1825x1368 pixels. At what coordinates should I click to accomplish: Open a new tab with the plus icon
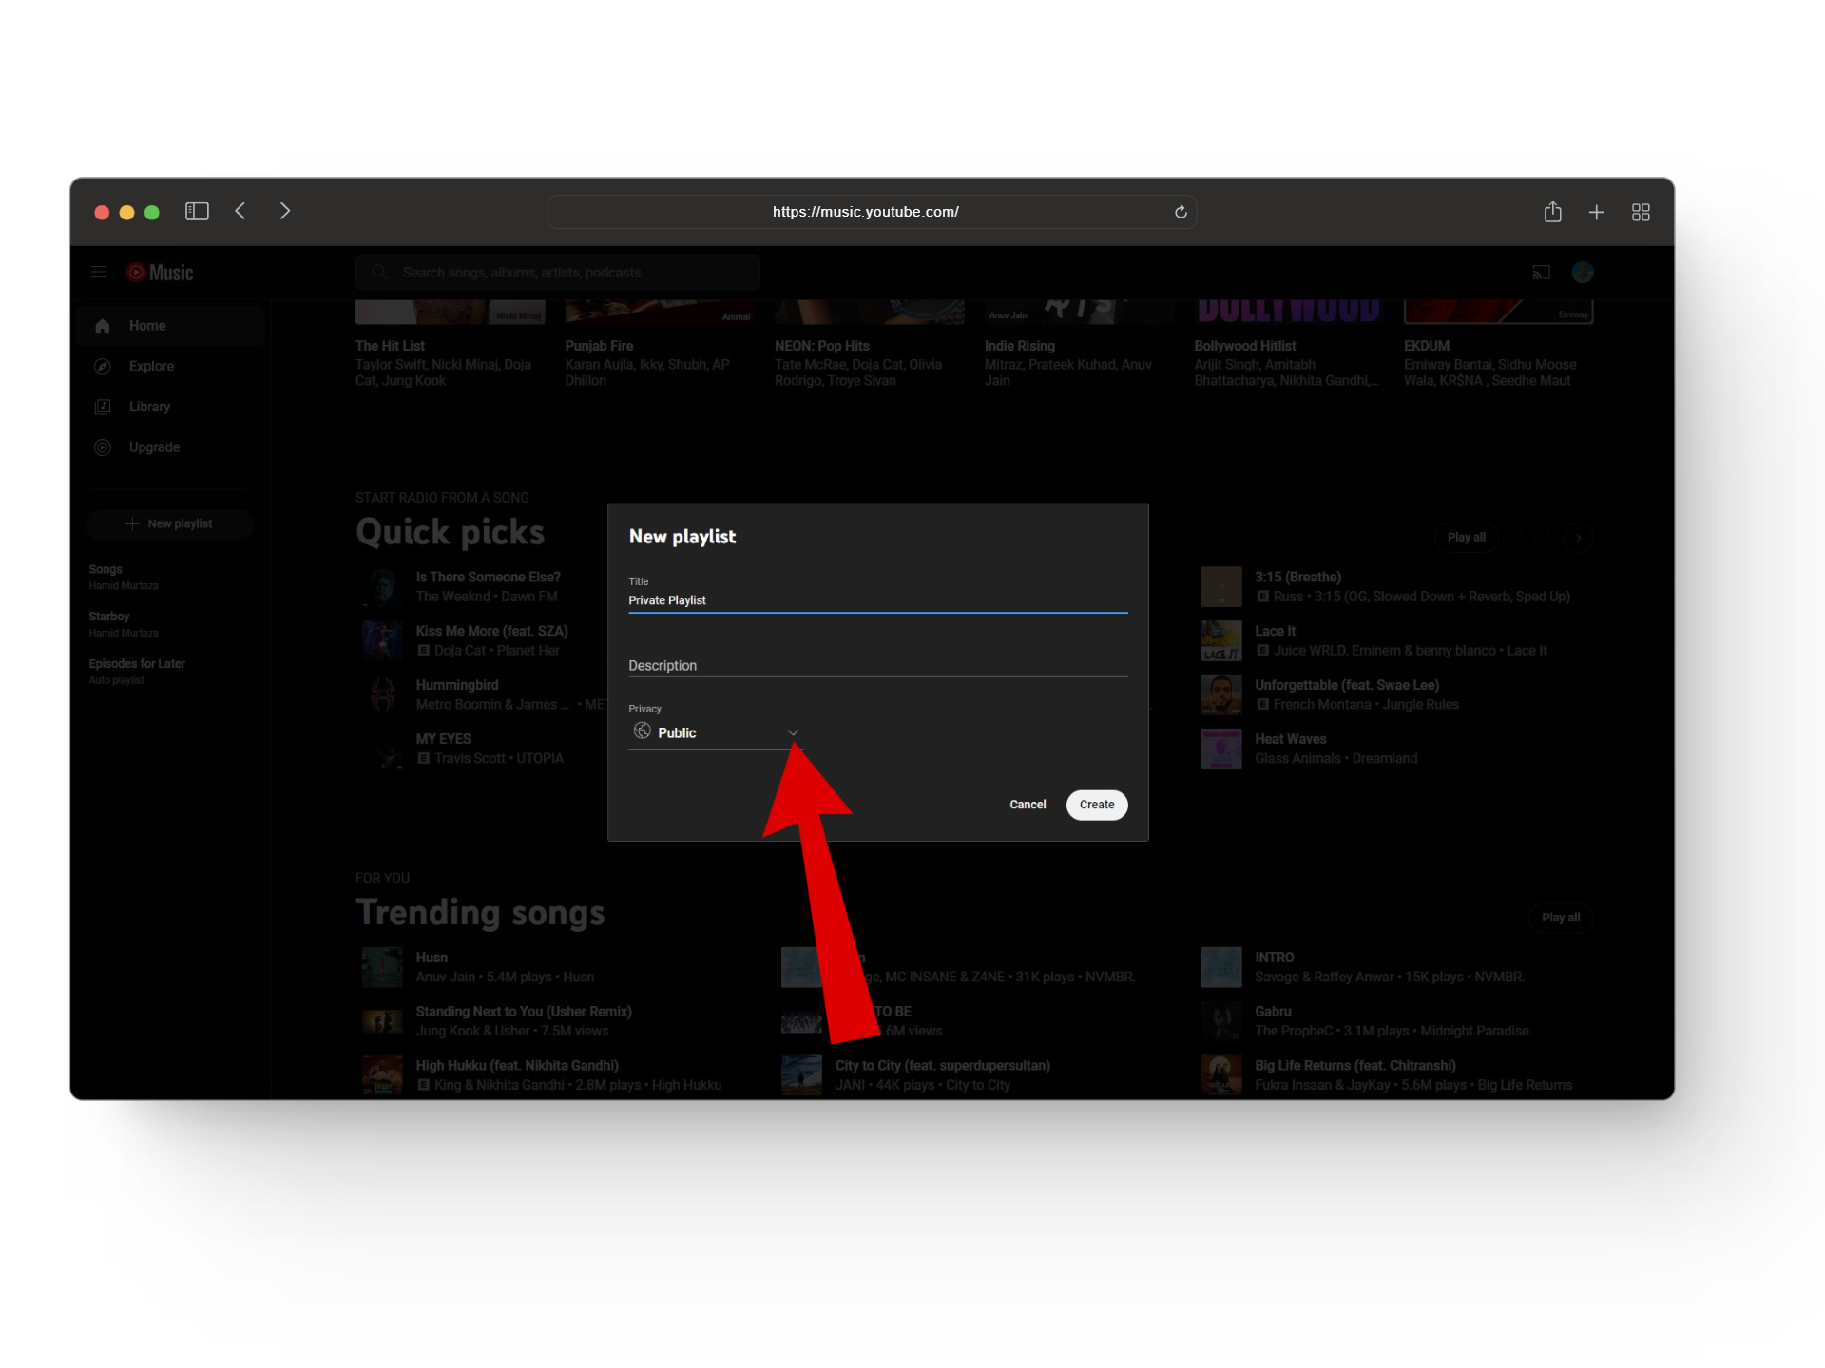[1596, 212]
